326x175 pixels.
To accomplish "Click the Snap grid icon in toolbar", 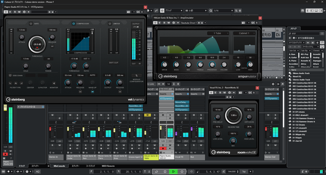I will pyautogui.click(x=162, y=11).
